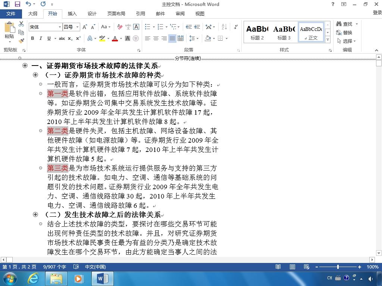The image size is (382, 286).
Task: Align text right
Action: pos(164,38)
